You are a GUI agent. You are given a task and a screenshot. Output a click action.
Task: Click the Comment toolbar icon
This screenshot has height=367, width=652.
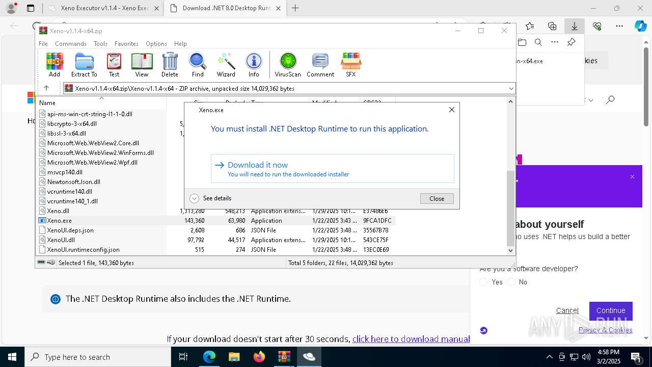coord(320,65)
